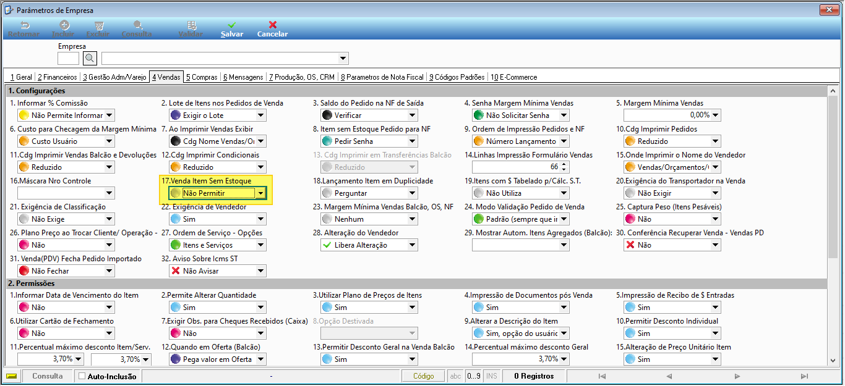Go to last record navigation arrow
Screen dimensions: 845x386
pyautogui.click(x=804, y=376)
